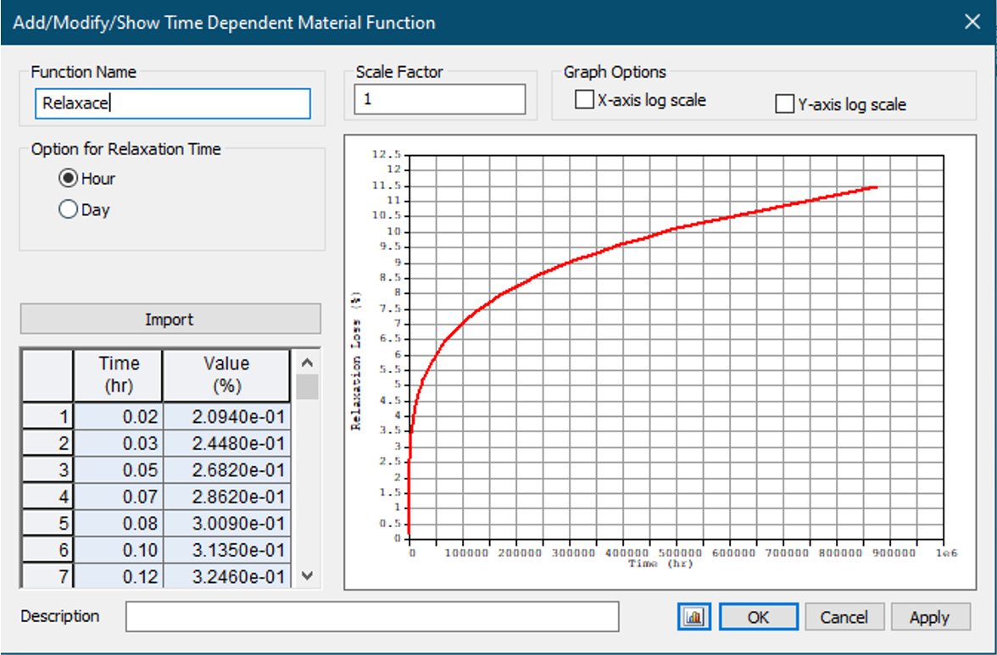Click the table's vertical scrollbar thumb
The height and width of the screenshot is (655, 997).
click(x=307, y=387)
